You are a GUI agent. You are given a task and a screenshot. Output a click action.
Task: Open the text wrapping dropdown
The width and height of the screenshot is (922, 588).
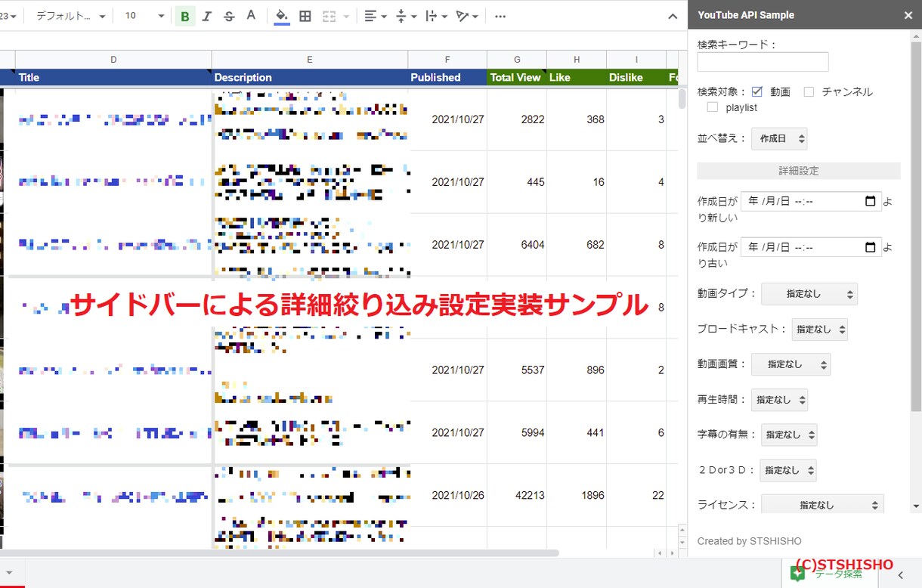click(436, 16)
